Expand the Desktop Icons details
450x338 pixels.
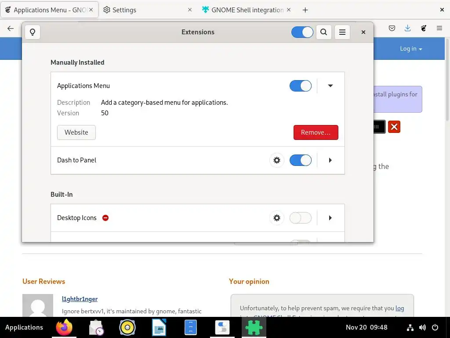tap(330, 218)
